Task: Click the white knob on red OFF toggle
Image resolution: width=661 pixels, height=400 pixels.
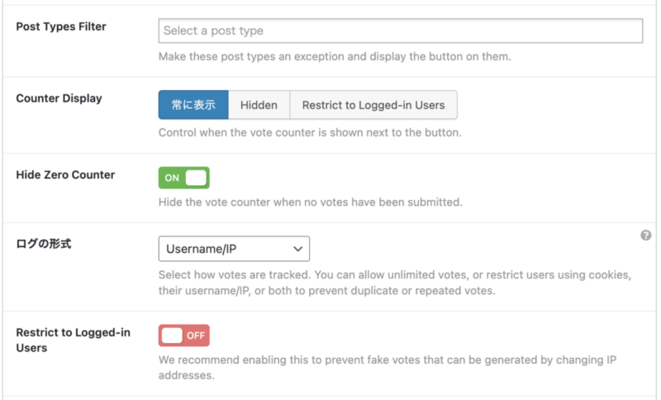Action: pos(172,336)
